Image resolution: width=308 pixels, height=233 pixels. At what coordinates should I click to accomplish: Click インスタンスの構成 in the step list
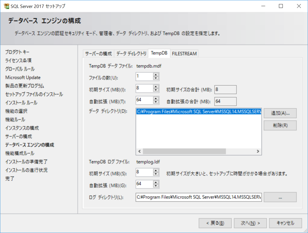(x=22, y=128)
